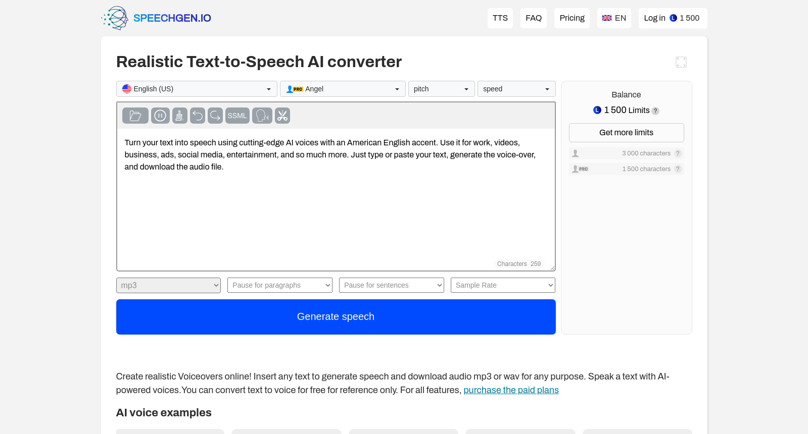Click the page title Realistic Text-to-Speech AI converter
808x434 pixels.
(259, 62)
